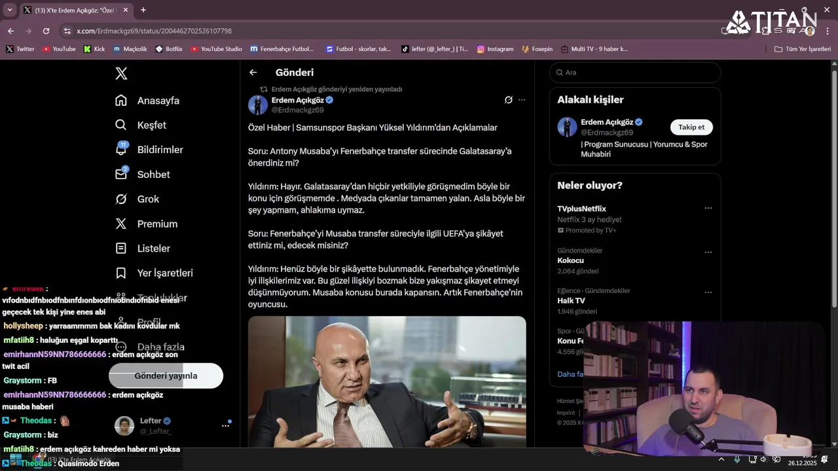
Task: Go back using Gönderi arrow
Action: [x=253, y=73]
